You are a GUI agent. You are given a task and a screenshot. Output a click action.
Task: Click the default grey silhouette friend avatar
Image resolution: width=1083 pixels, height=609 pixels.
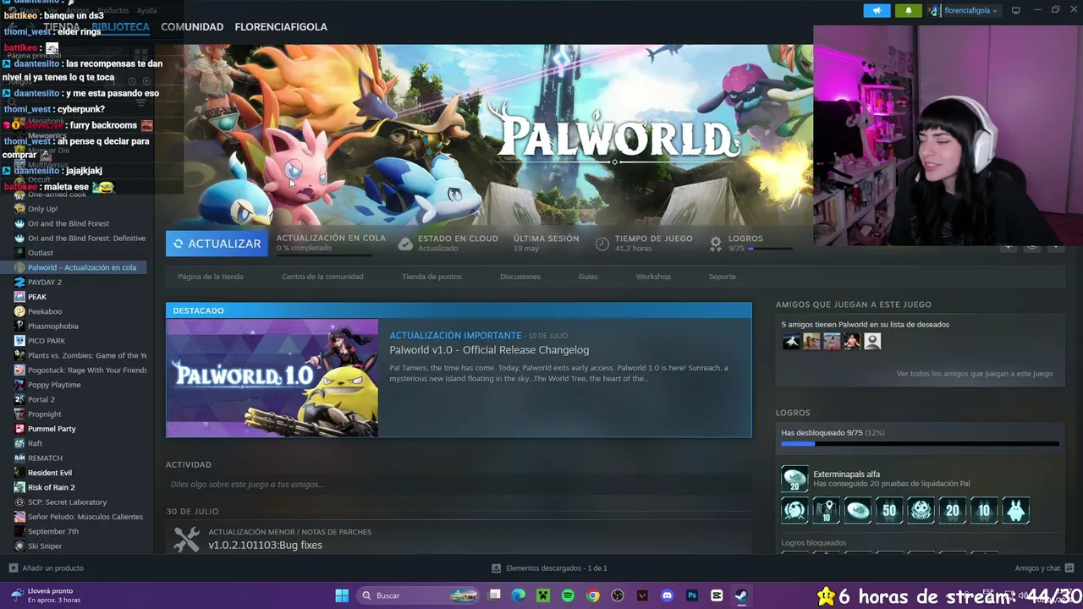tap(872, 341)
